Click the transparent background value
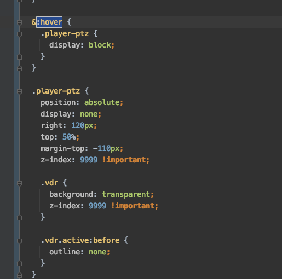Screen dimensions: 282x279 126,195
